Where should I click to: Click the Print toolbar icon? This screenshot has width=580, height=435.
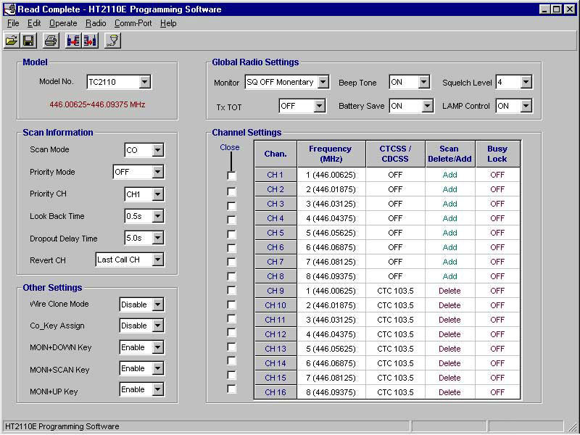tap(50, 41)
